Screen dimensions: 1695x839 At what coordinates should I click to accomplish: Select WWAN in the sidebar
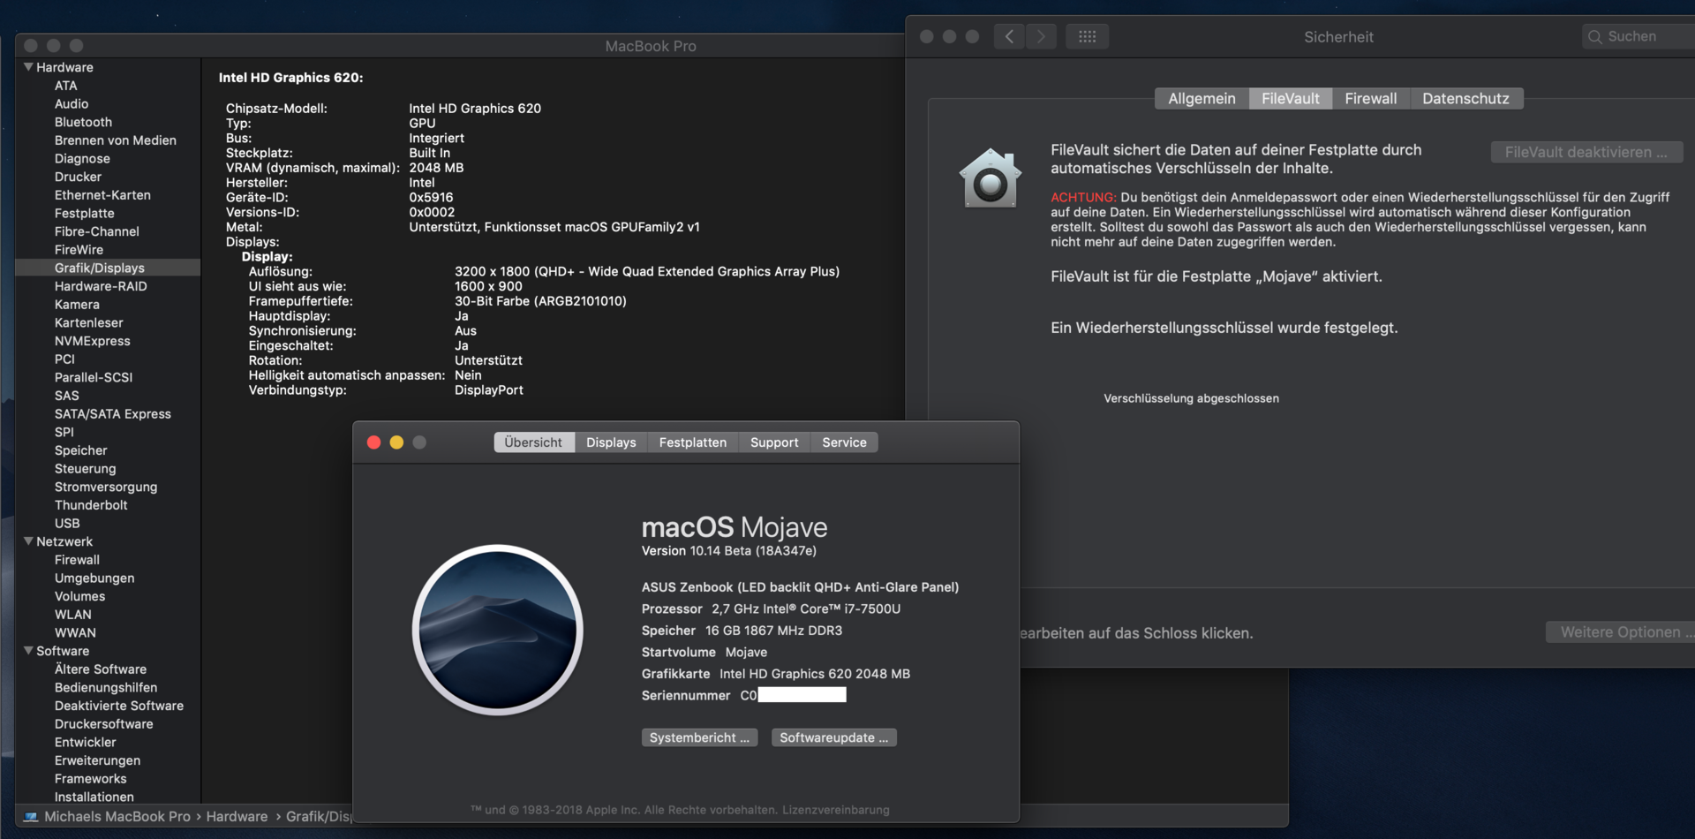75,633
